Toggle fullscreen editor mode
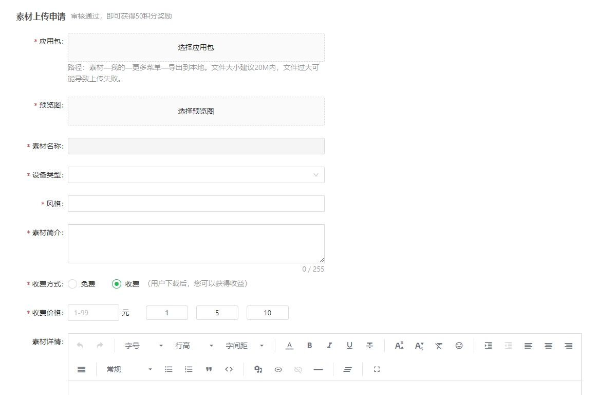Screen dimensions: 597x395 (377, 369)
